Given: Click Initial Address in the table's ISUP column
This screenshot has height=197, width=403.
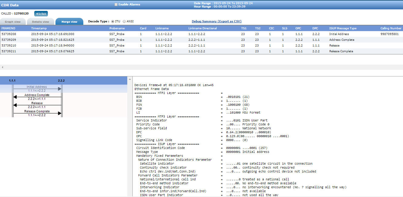Looking at the screenshot, I should 339,34.
